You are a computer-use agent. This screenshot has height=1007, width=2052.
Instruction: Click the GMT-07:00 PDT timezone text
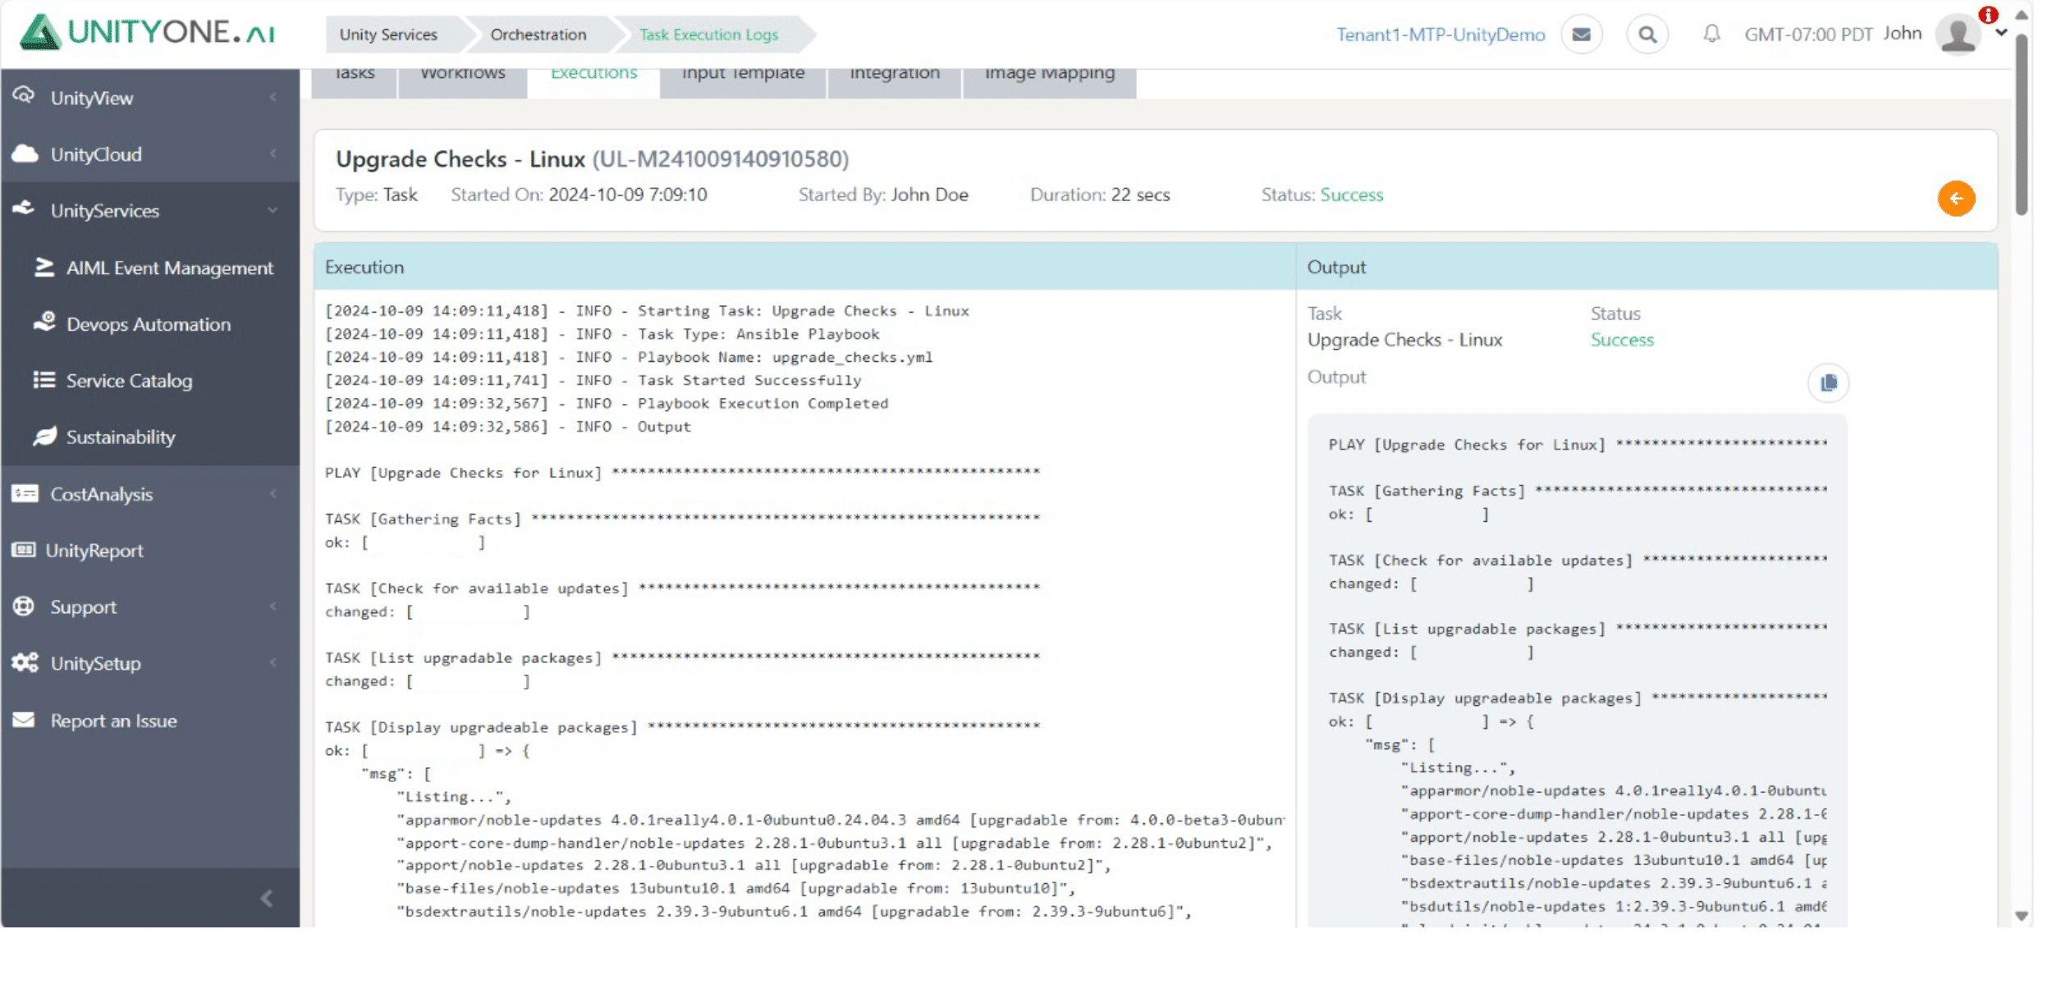1808,34
